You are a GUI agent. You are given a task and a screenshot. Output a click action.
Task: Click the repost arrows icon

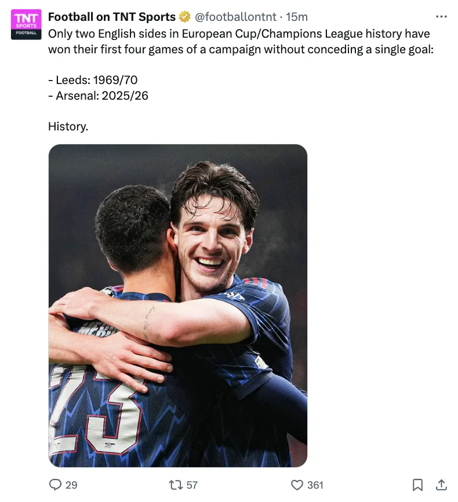(x=176, y=485)
